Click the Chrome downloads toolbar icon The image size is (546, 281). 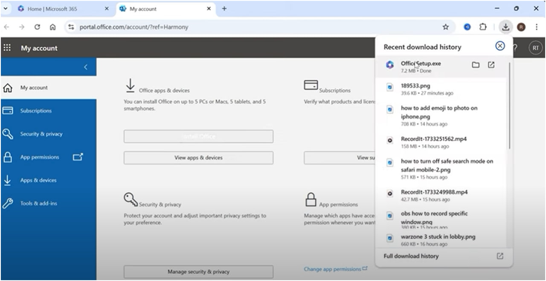(505, 27)
